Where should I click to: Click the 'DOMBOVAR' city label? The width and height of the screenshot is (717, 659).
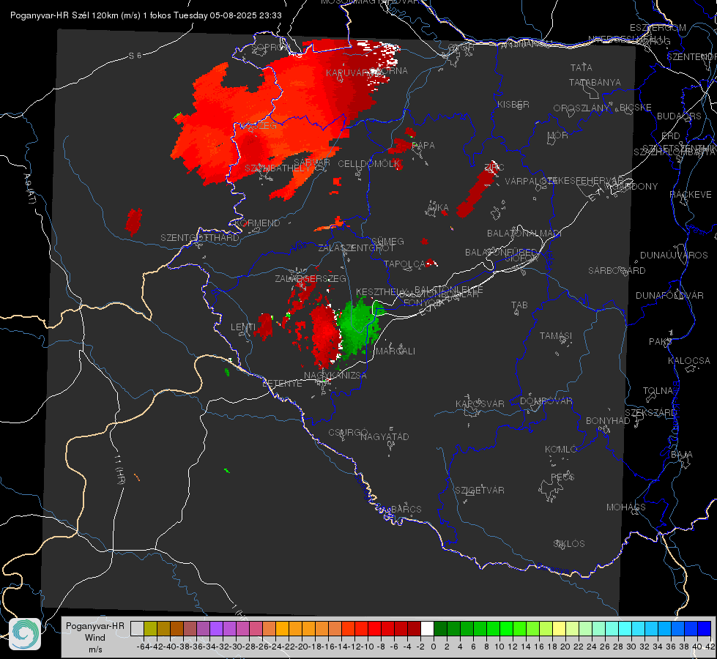click(x=546, y=401)
